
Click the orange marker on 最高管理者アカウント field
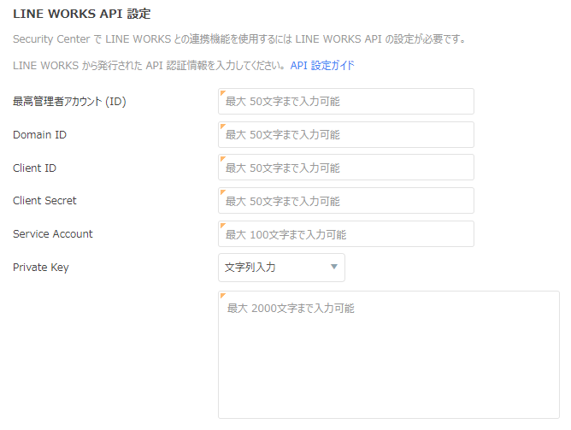pyautogui.click(x=221, y=91)
